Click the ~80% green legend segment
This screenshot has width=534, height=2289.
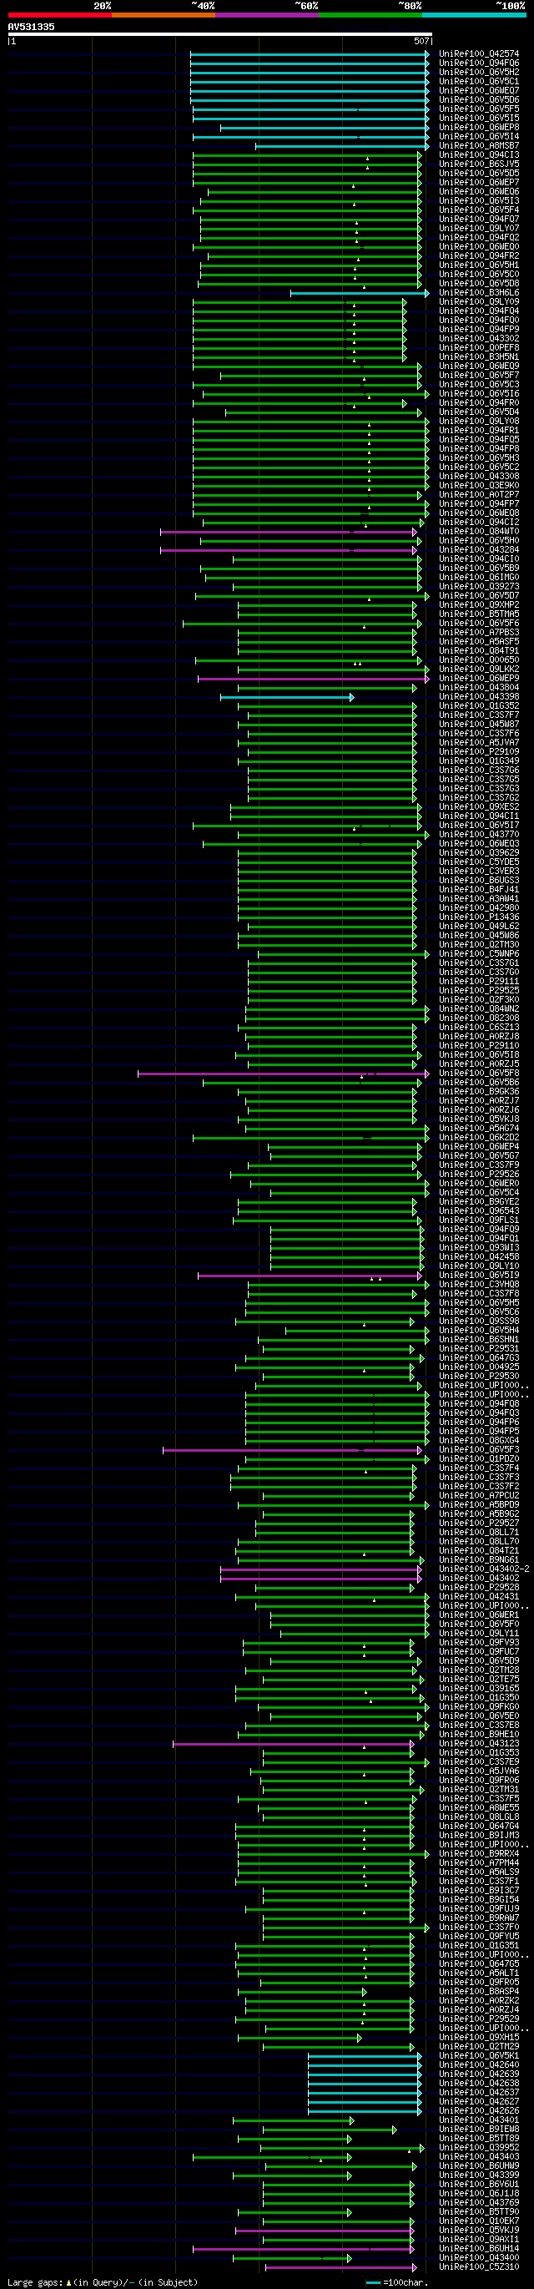(370, 14)
